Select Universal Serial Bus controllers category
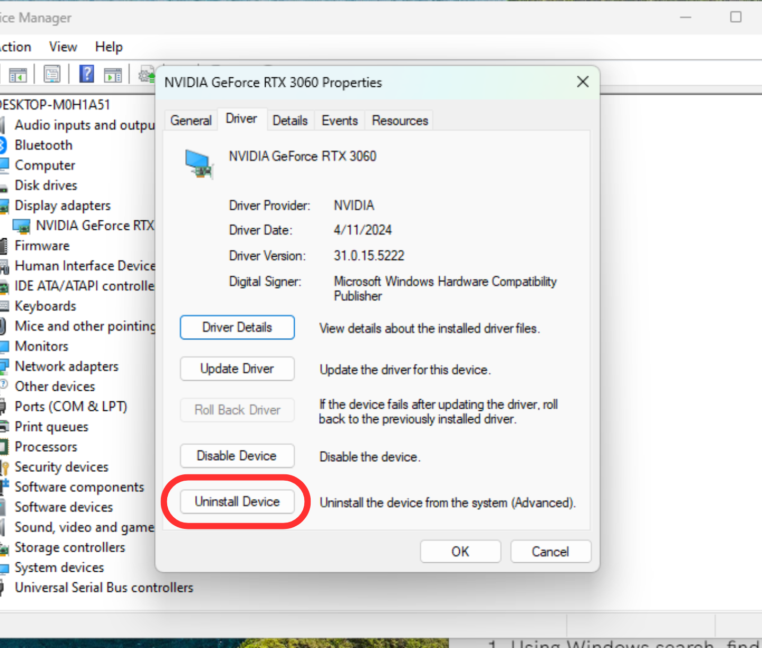This screenshot has height=648, width=762. (104, 588)
